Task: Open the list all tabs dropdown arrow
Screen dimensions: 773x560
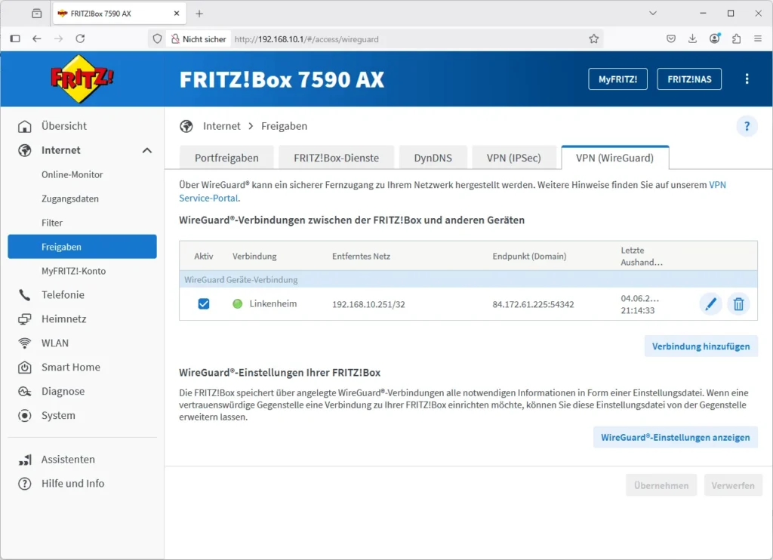Action: pyautogui.click(x=653, y=14)
